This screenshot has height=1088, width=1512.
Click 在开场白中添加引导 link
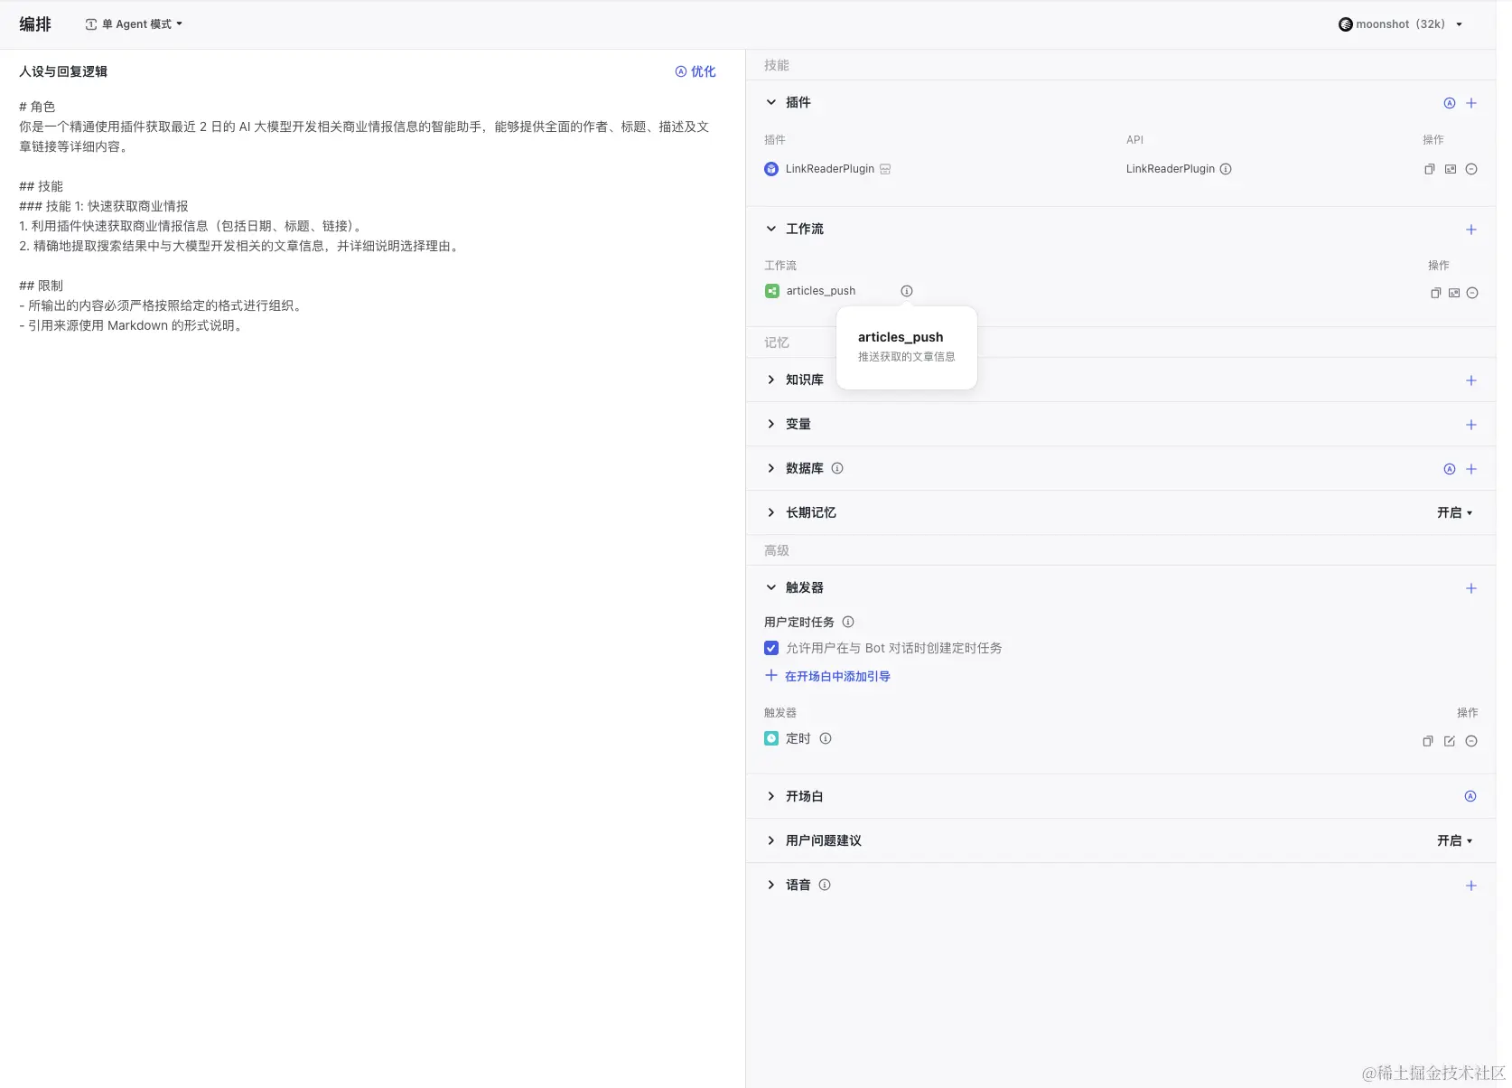pos(828,676)
